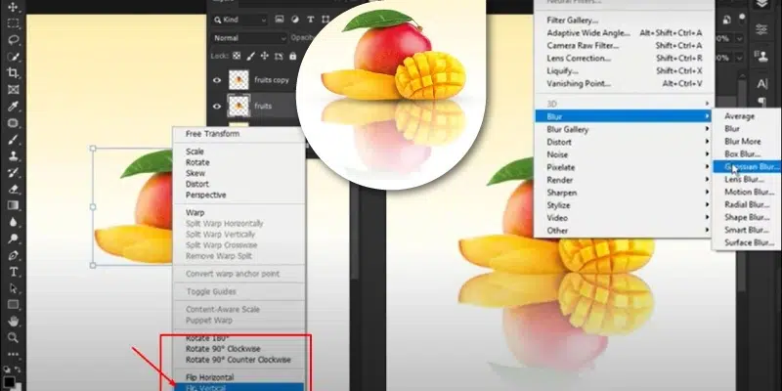Open the layer Kind filter dropdown
This screenshot has height=391, width=782.
coord(240,20)
